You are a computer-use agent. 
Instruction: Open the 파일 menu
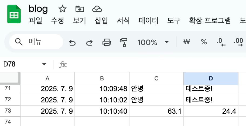pos(35,21)
